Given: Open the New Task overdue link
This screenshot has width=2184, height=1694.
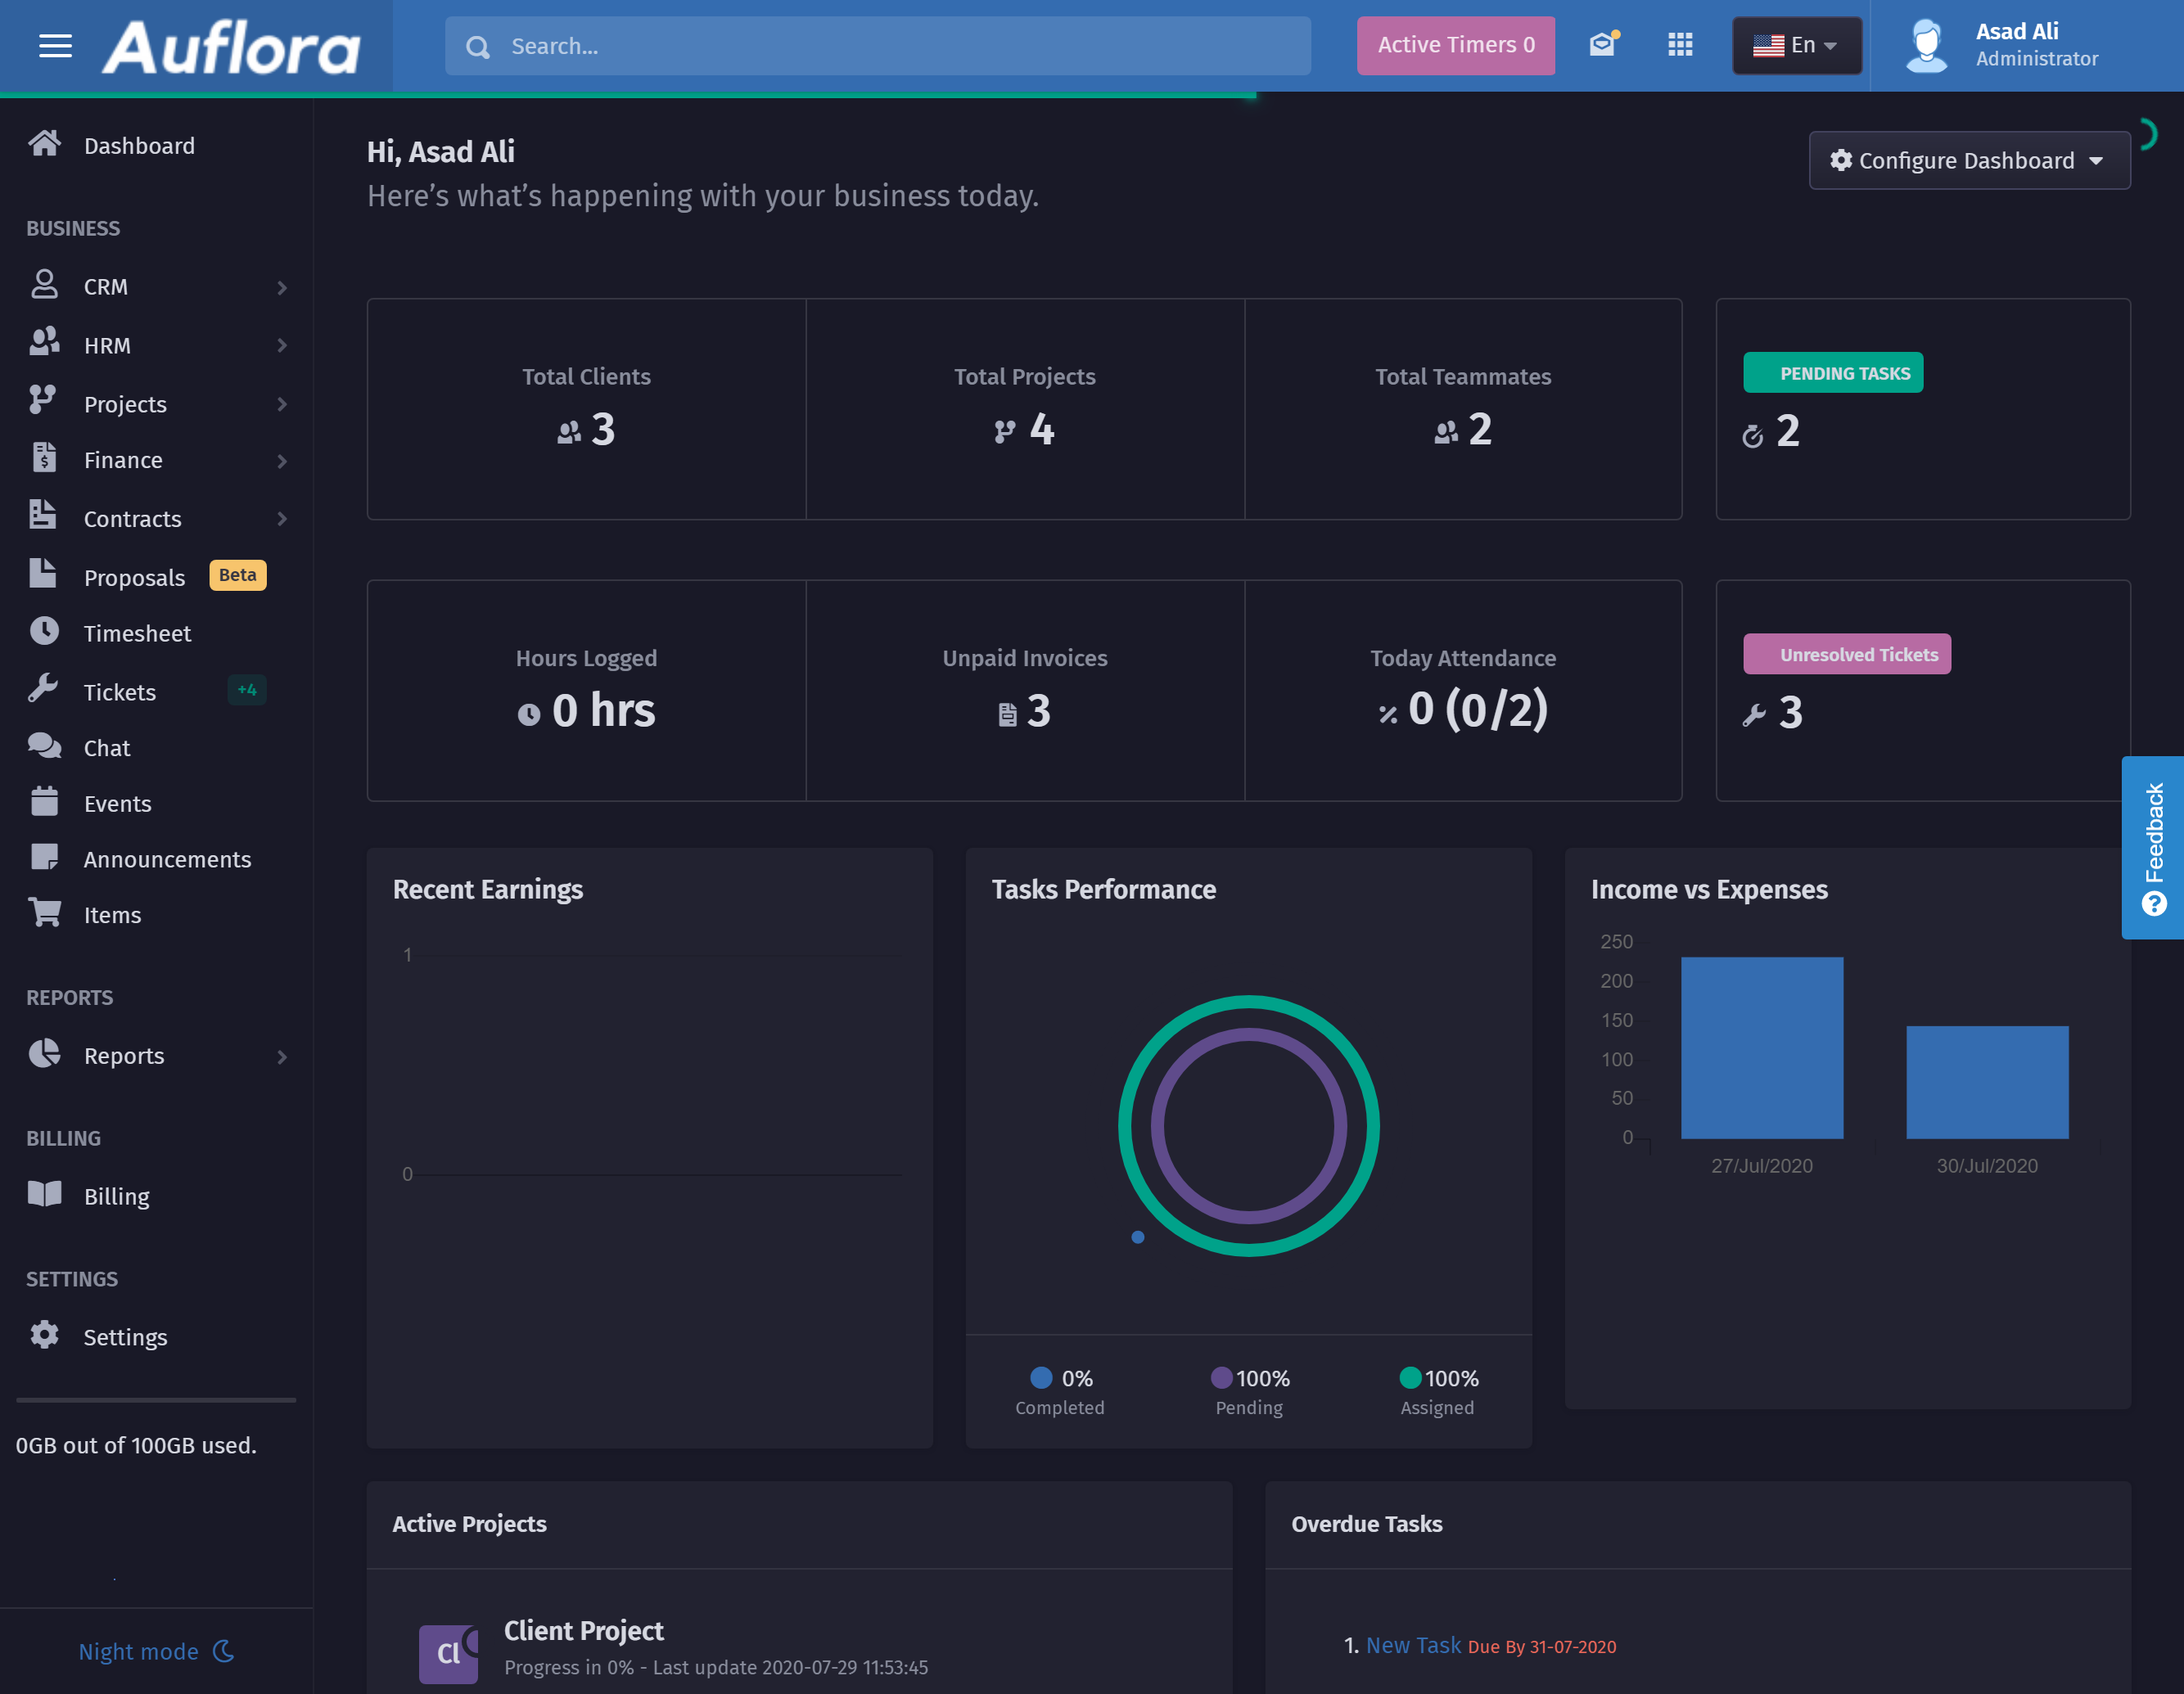Looking at the screenshot, I should (x=1412, y=1645).
